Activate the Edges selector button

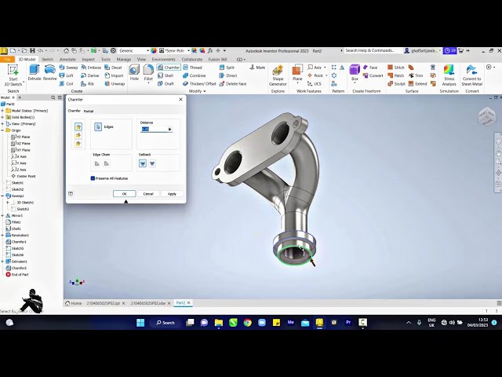point(98,127)
